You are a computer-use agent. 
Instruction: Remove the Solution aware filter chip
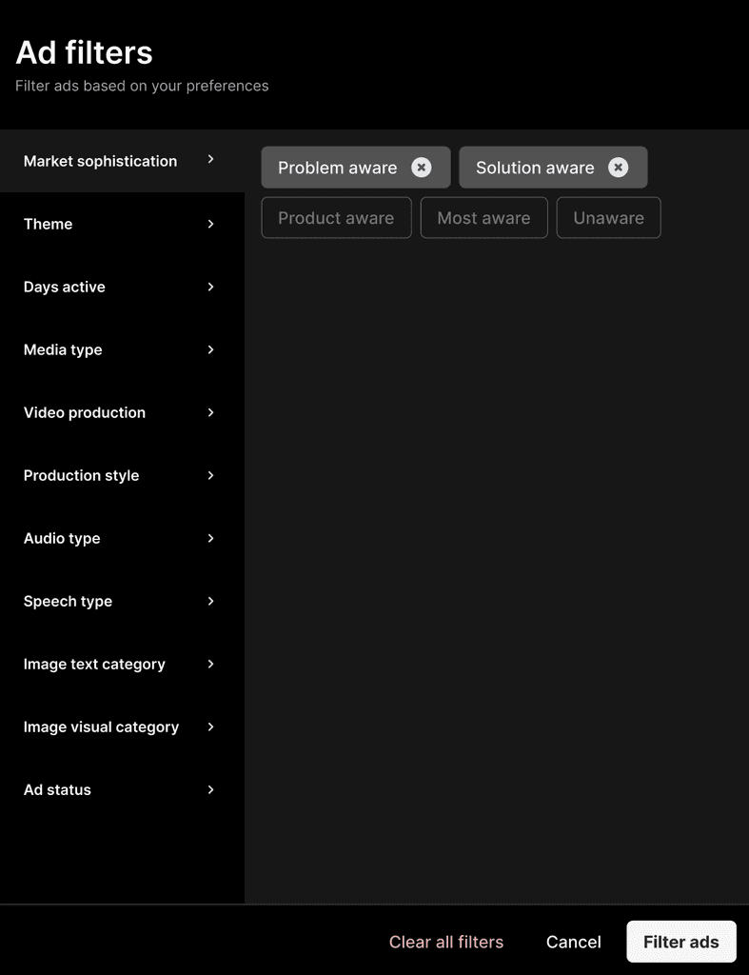(619, 168)
